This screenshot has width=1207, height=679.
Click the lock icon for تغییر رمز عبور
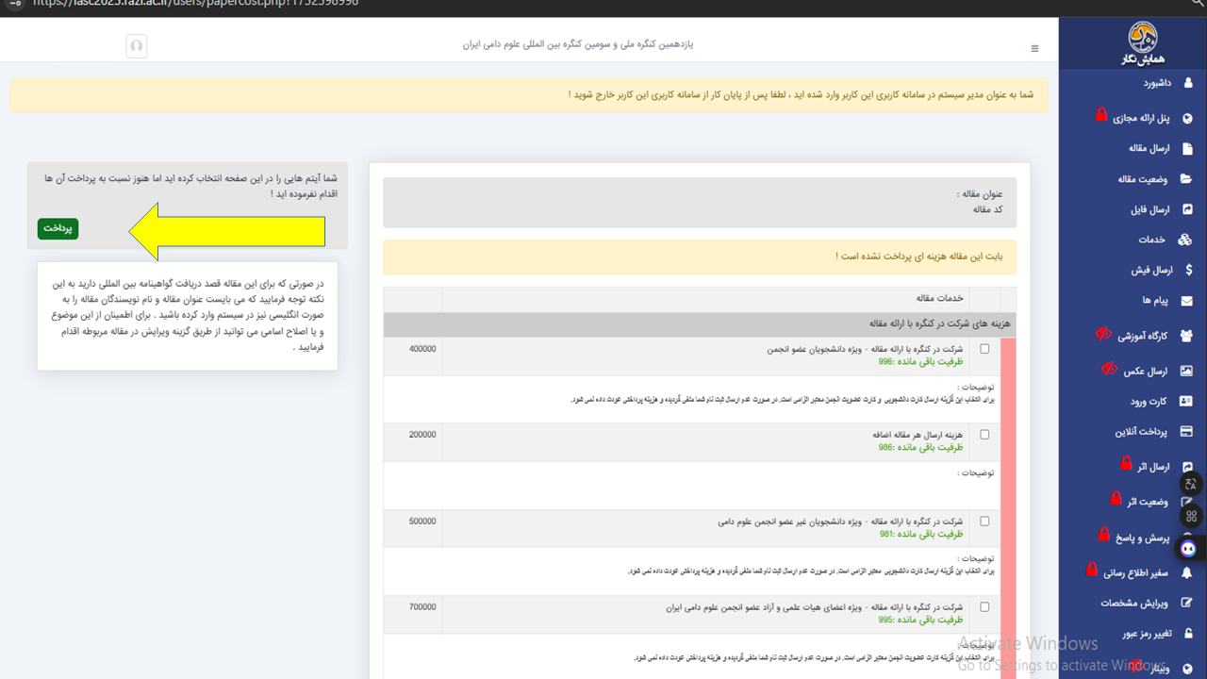[x=1187, y=633]
